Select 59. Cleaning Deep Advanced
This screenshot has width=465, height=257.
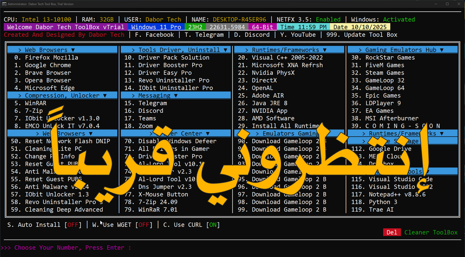[x=57, y=210]
